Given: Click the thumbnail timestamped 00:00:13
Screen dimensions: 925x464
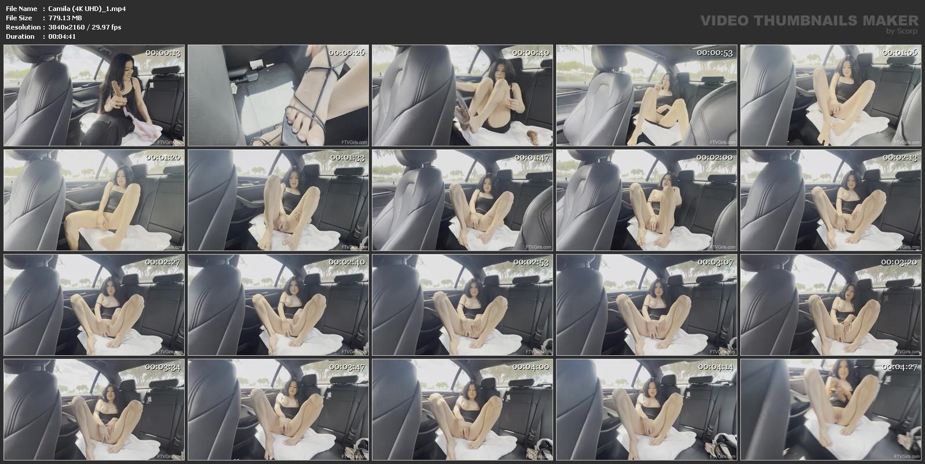Looking at the screenshot, I should [94, 95].
